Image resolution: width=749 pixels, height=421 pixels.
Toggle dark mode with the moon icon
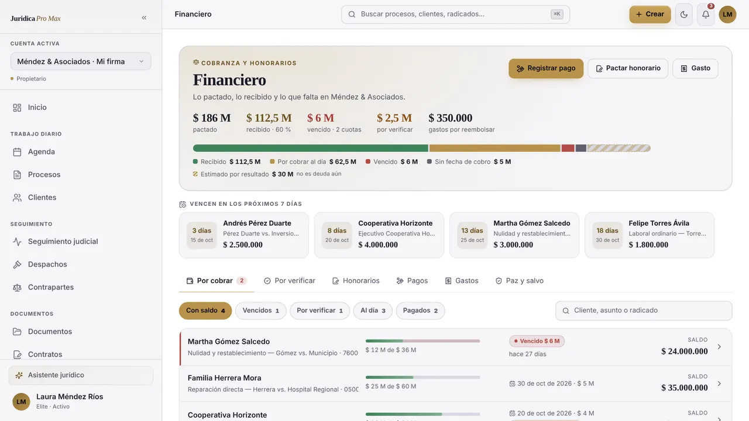[684, 15]
